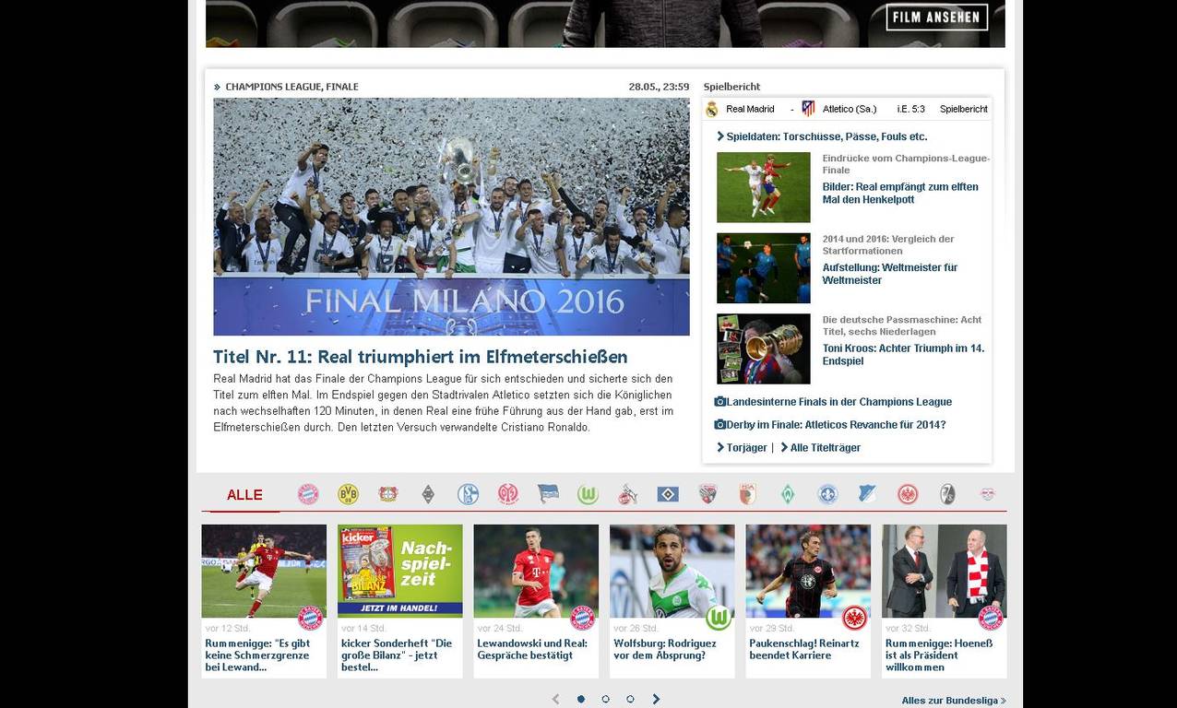1177x708 pixels.
Task: Click the Atletico (Sa.) team name
Action: (850, 109)
